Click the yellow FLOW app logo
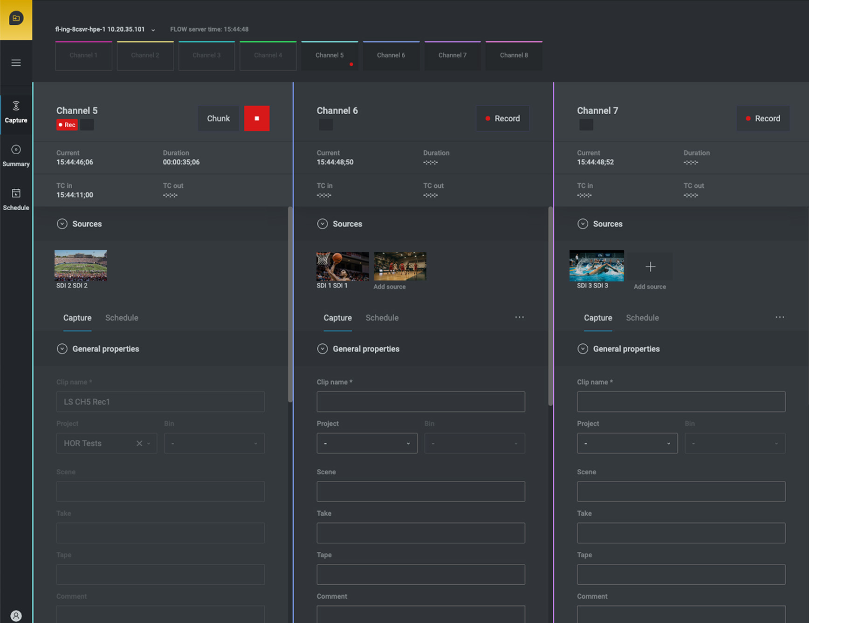This screenshot has width=865, height=623. (x=16, y=19)
